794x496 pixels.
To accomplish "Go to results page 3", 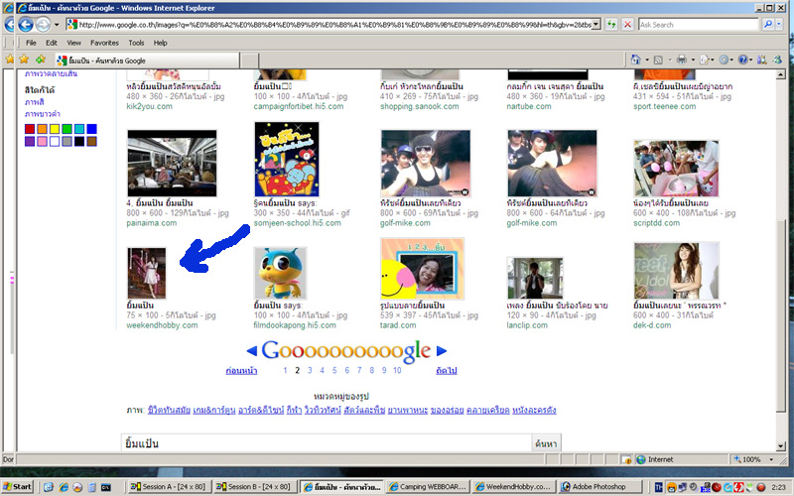I will click(x=309, y=370).
